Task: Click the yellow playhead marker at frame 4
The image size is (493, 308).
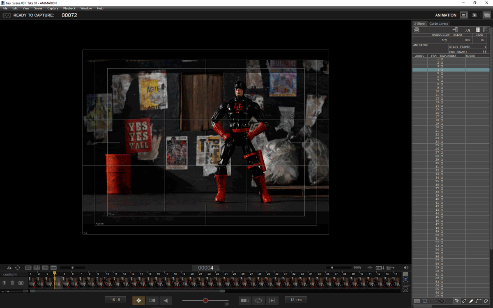Action: click(54, 274)
